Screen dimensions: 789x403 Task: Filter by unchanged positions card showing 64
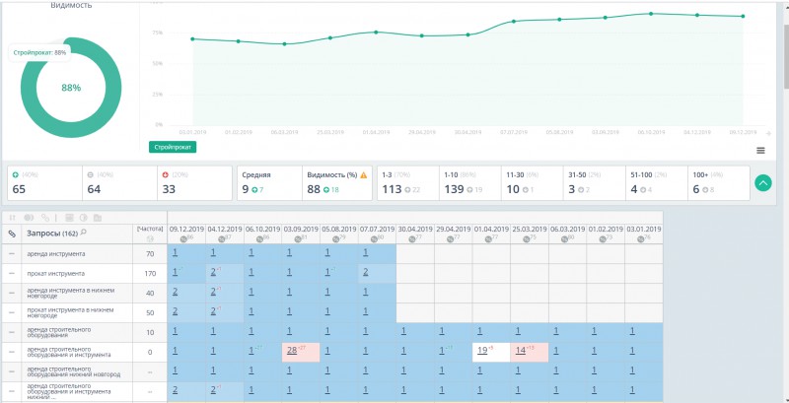click(119, 183)
